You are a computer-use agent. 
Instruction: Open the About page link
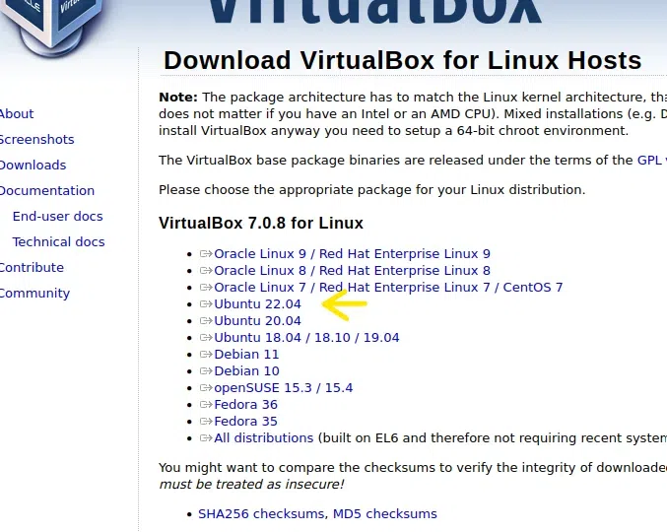point(16,114)
